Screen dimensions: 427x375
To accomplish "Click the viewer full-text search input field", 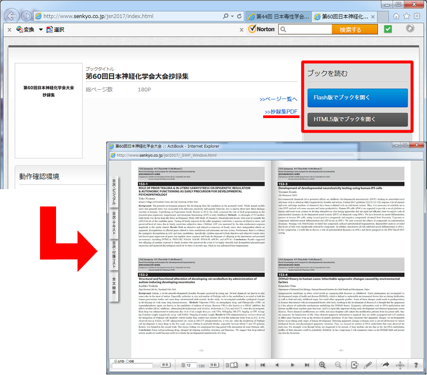I will tap(132, 366).
